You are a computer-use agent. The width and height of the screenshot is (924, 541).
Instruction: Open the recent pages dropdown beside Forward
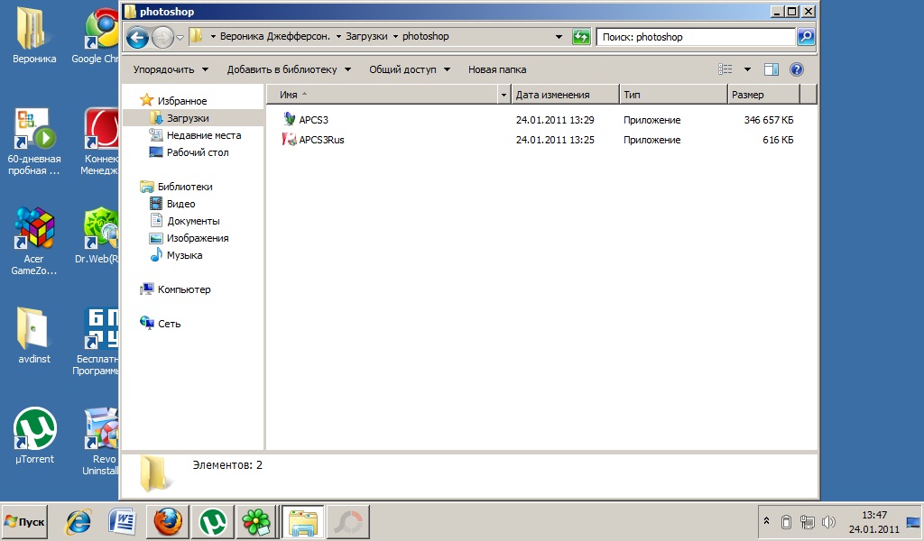(180, 38)
